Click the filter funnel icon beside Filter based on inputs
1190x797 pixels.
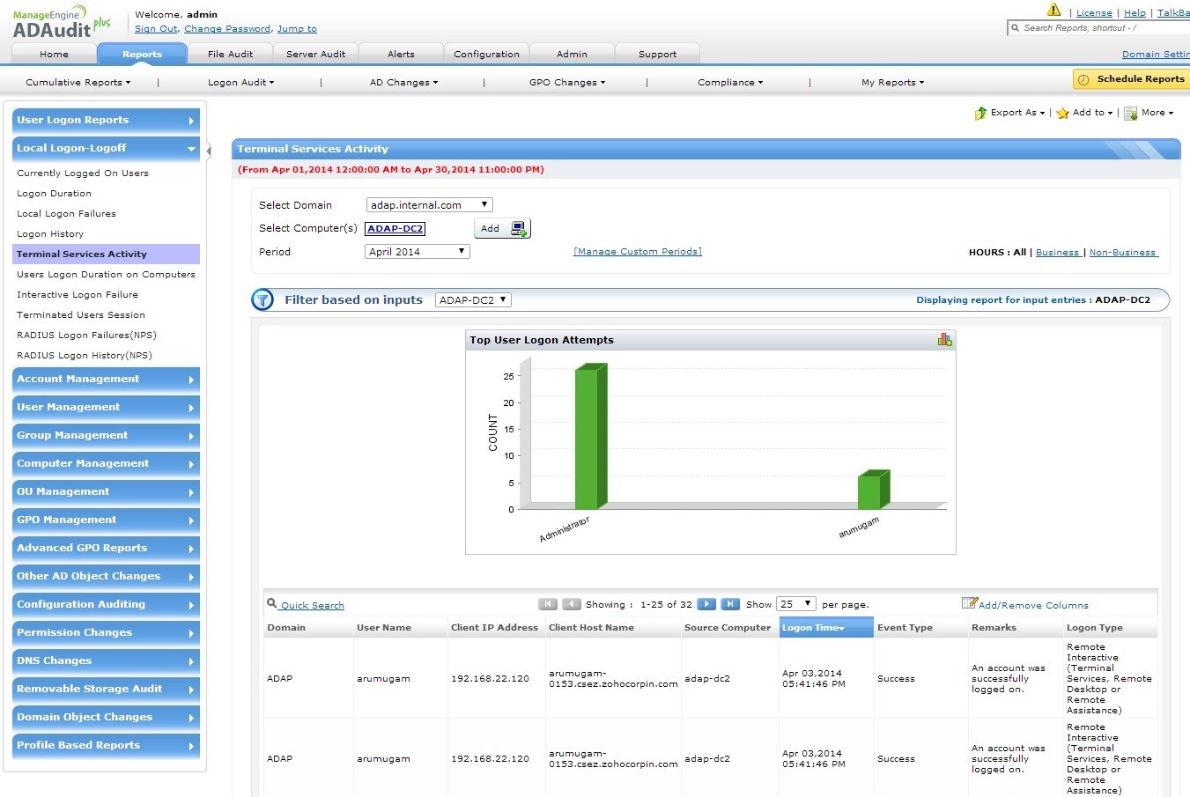262,299
